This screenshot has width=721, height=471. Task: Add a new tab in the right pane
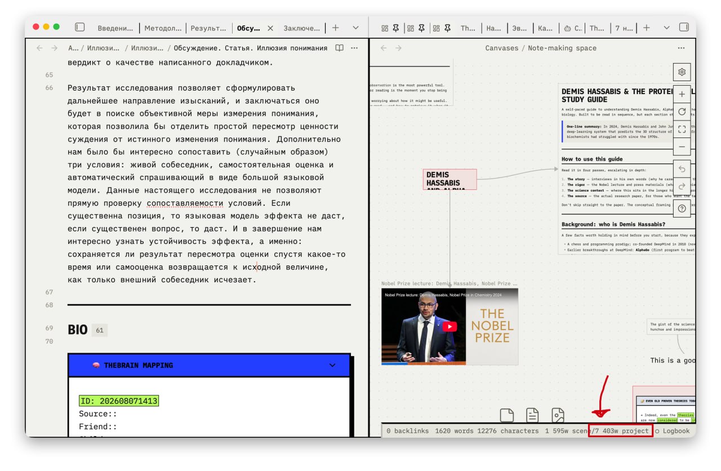point(647,28)
